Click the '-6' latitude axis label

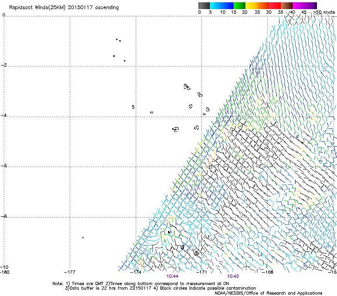(4, 166)
